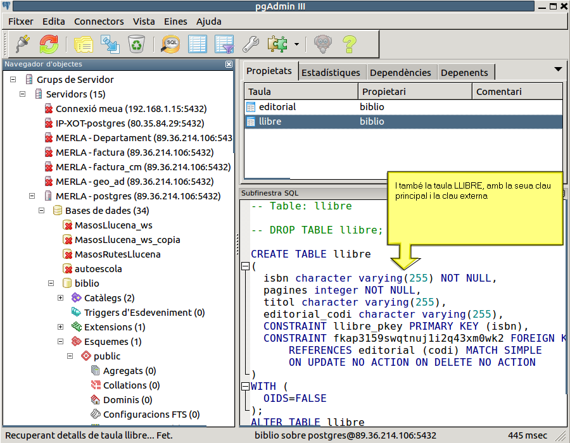
Task: Open the Fitxer menu
Action: tap(21, 22)
